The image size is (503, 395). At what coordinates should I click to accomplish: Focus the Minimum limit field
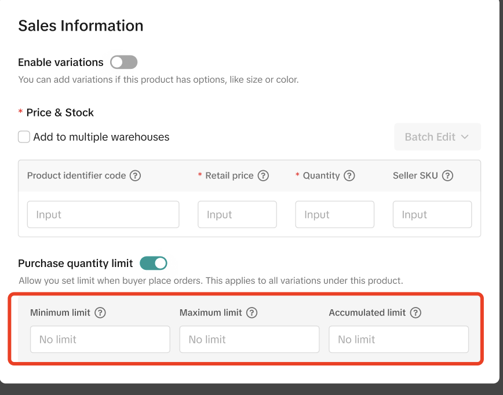click(100, 339)
